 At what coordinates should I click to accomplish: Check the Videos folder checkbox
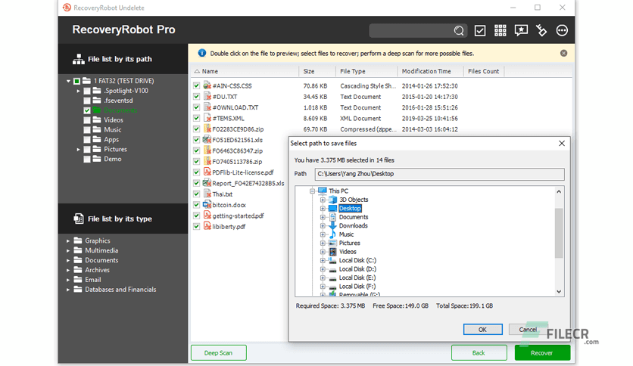[87, 120]
